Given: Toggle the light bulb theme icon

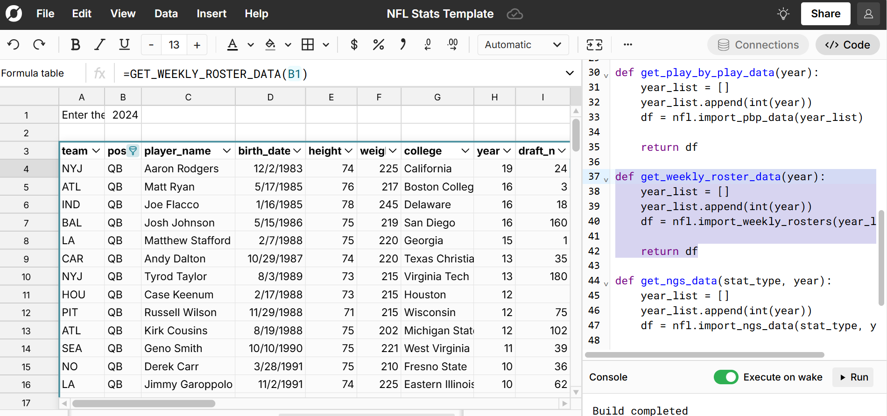Looking at the screenshot, I should coord(783,14).
